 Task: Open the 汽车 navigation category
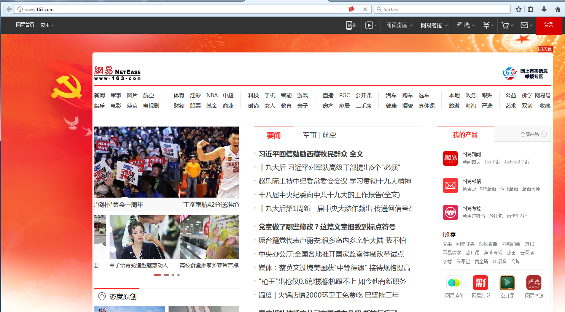pyautogui.click(x=391, y=95)
